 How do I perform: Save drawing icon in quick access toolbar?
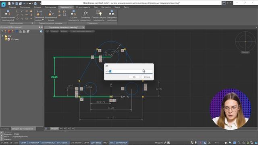click(x=17, y=3)
